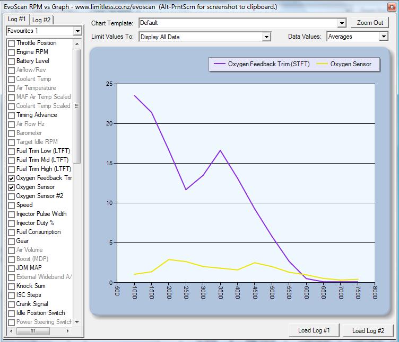Viewport: 399px width, 342px height.
Task: Enable Oxygen Sensor #2 checkbox
Action: pyautogui.click(x=11, y=196)
